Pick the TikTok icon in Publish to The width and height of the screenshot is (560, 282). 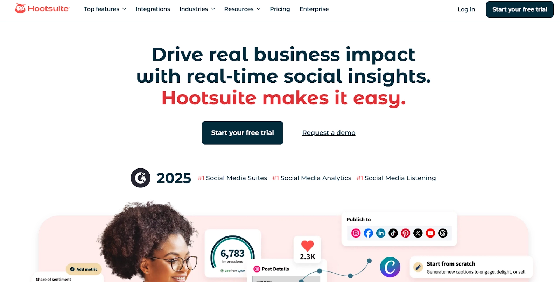393,233
